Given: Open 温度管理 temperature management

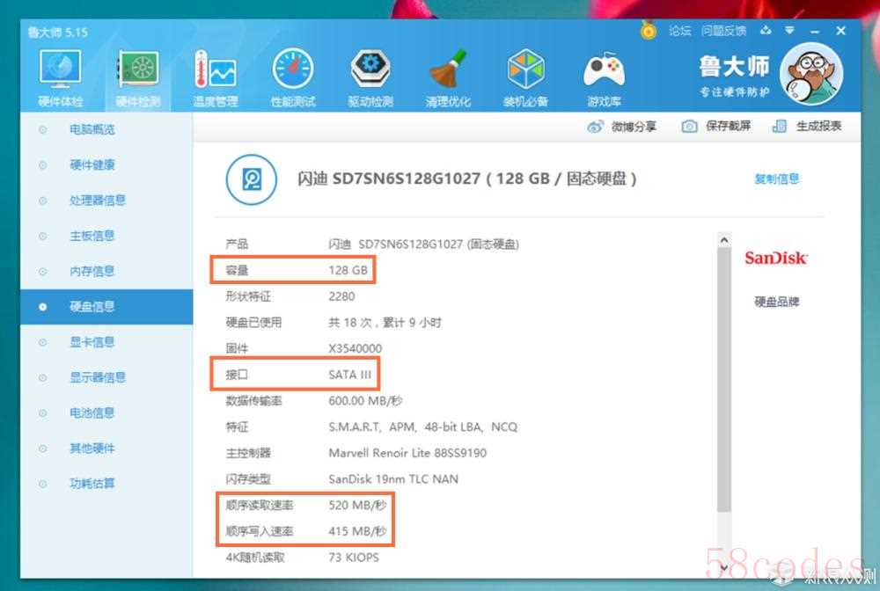Looking at the screenshot, I should (x=216, y=77).
